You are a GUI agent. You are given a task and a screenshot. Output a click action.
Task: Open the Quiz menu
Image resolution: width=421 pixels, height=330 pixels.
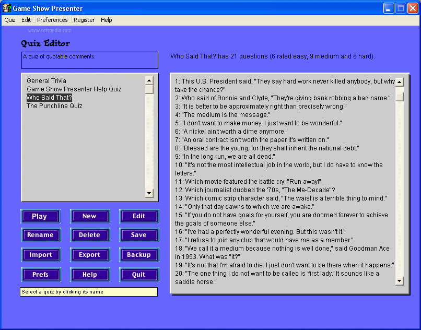10,20
